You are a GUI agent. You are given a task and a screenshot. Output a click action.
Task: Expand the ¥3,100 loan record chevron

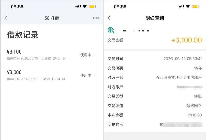[95, 55]
